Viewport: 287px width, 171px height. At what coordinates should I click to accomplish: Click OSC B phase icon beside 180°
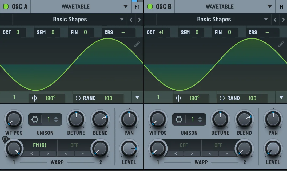(178, 98)
